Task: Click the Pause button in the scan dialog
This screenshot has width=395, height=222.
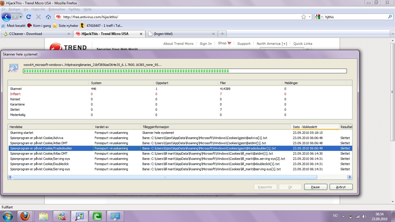Action: 315,187
